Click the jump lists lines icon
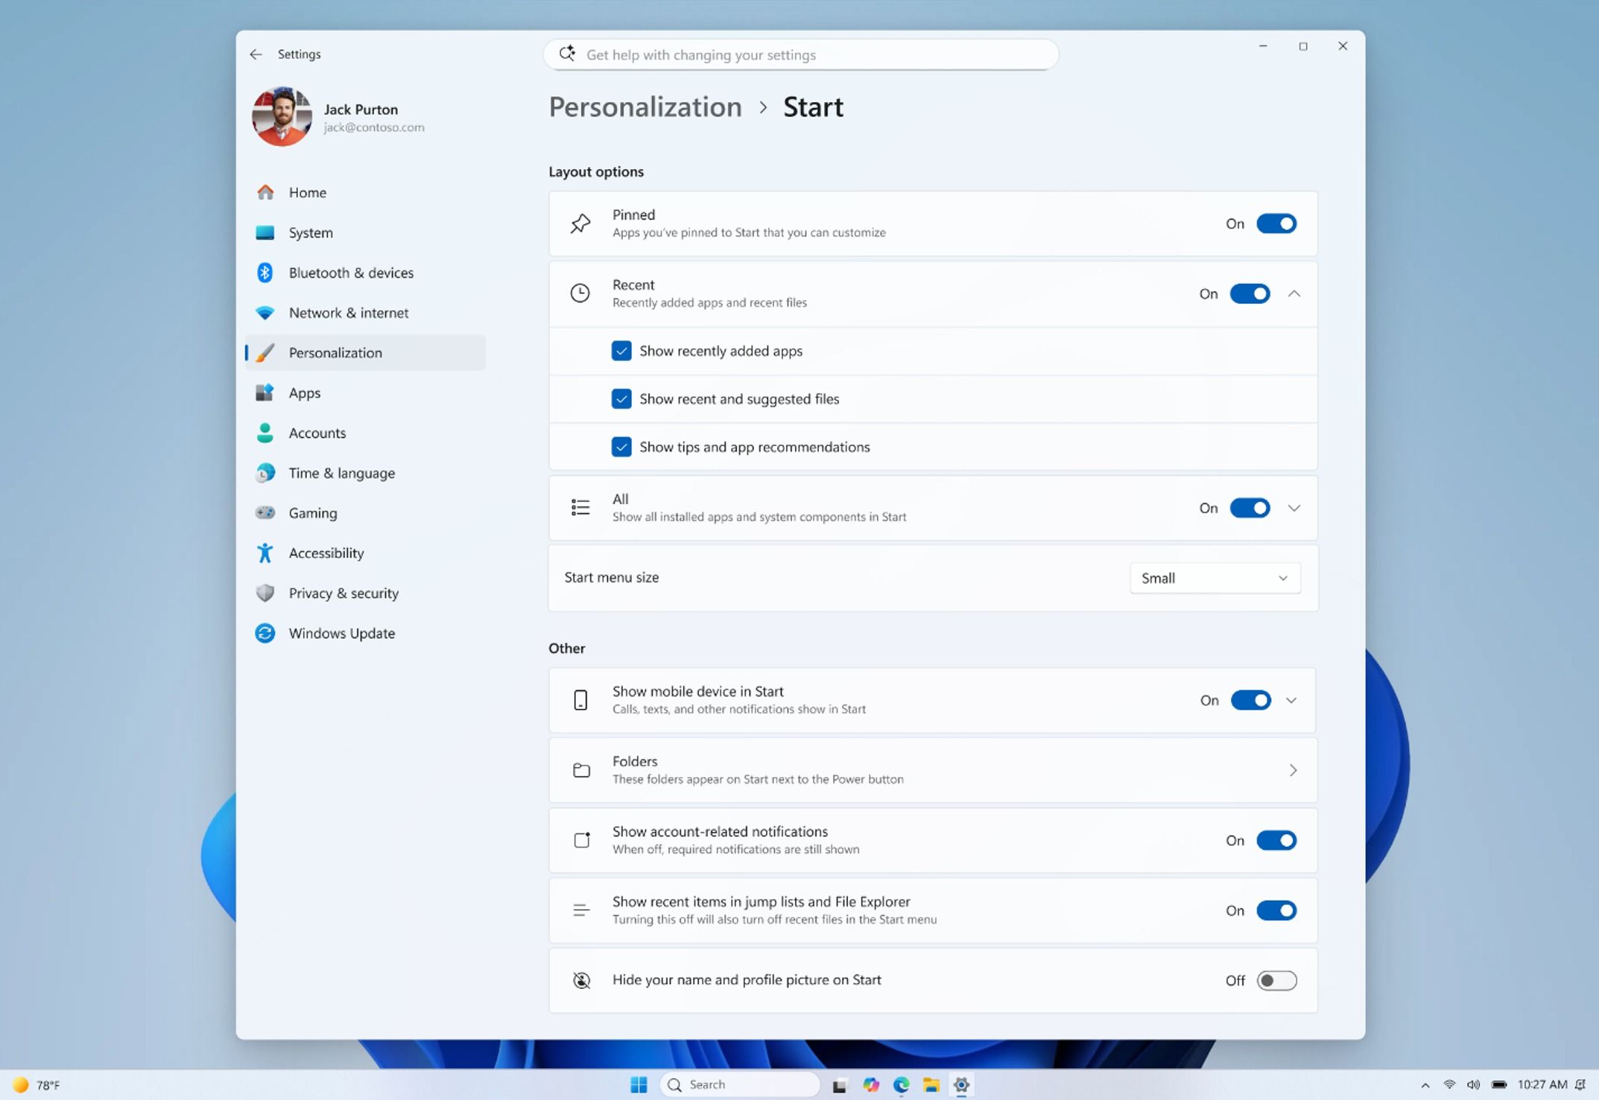 click(x=581, y=910)
